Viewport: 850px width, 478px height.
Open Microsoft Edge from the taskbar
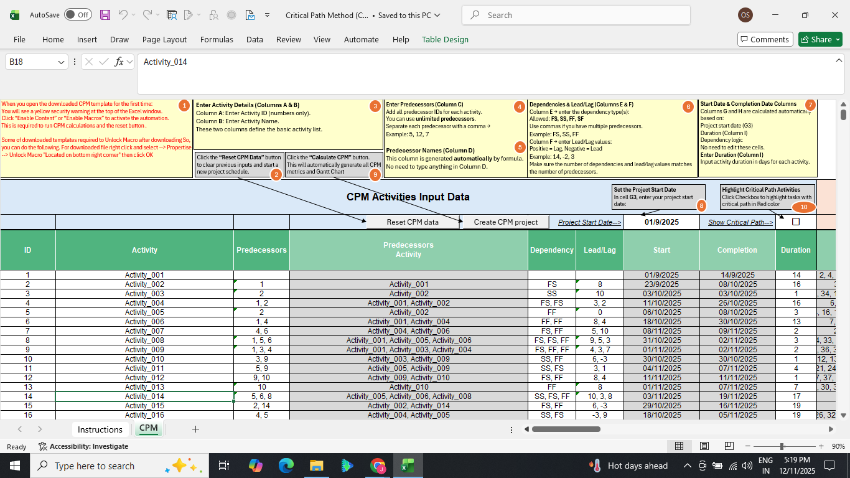(x=286, y=466)
